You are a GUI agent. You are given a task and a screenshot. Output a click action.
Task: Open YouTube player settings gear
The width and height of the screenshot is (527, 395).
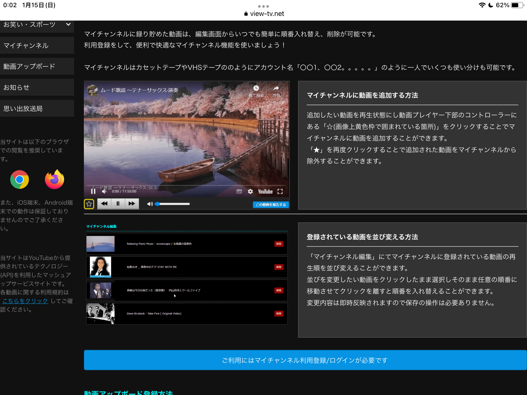pyautogui.click(x=250, y=192)
